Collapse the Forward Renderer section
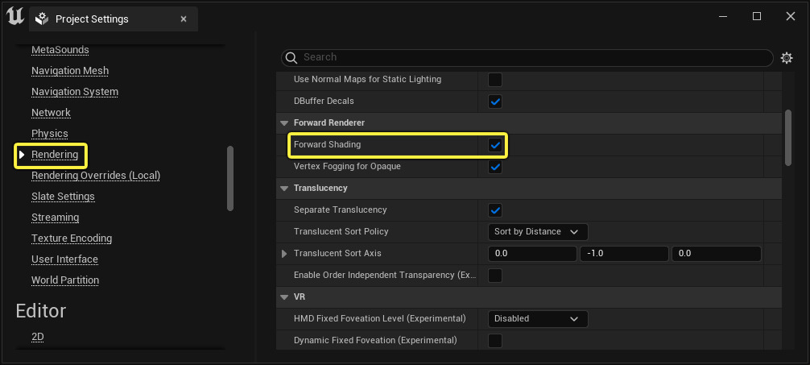Image resolution: width=810 pixels, height=365 pixels. (284, 123)
